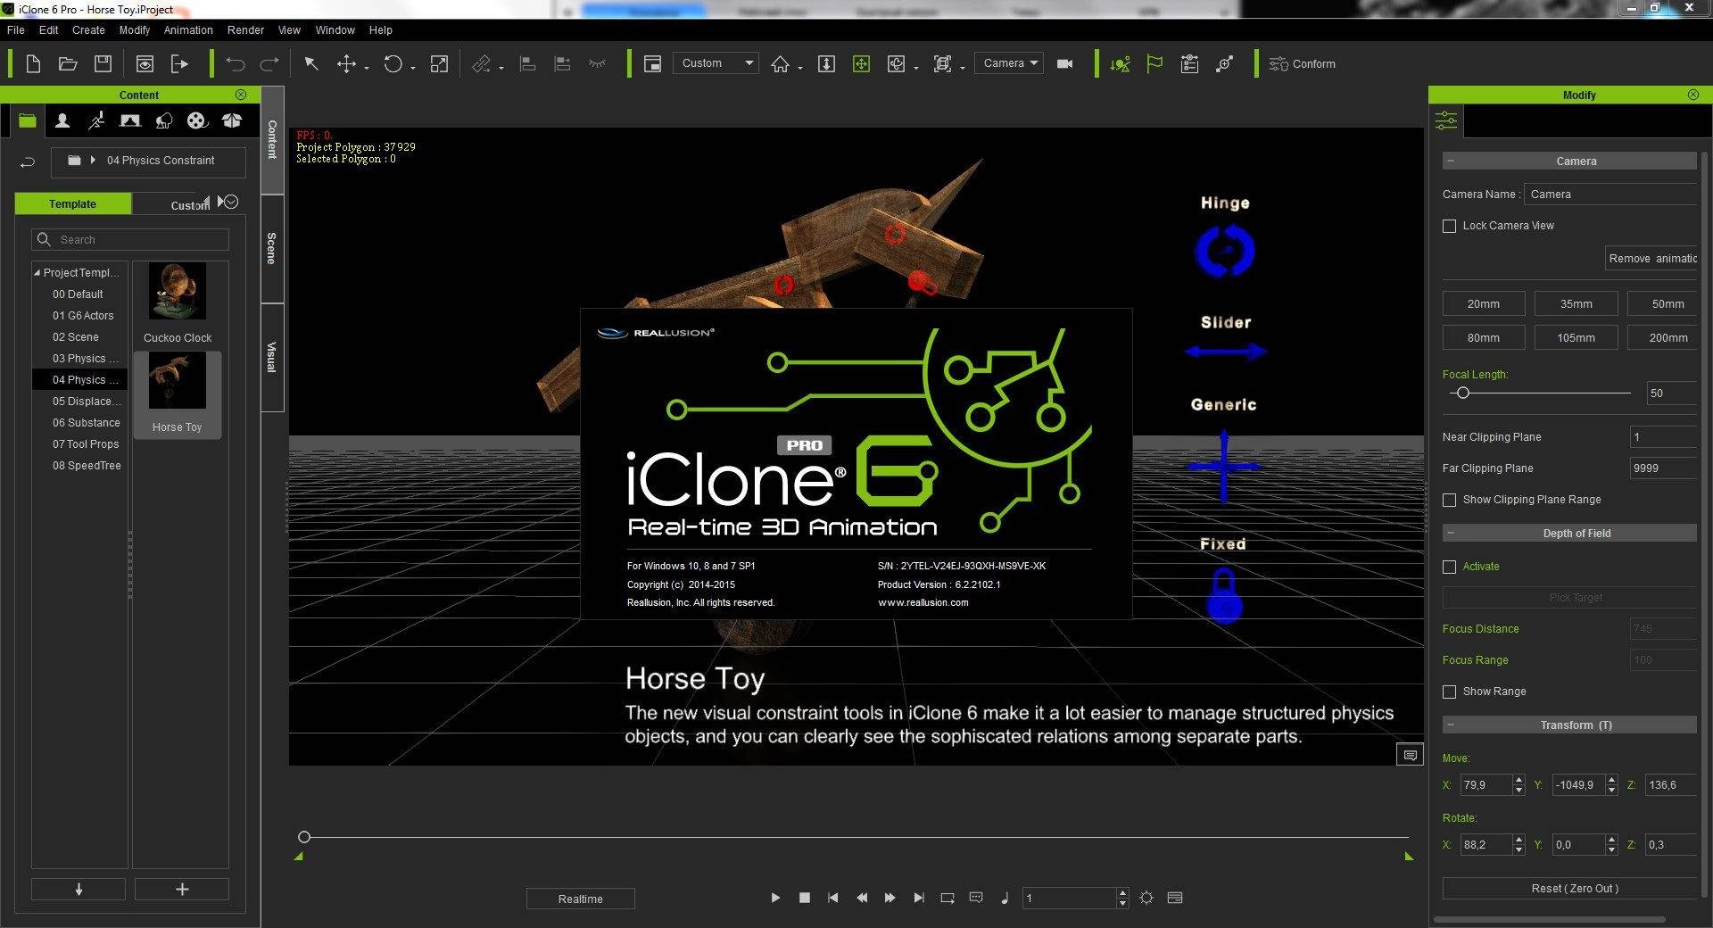The height and width of the screenshot is (928, 1713).
Task: Switch to the Visual side tab
Action: (x=272, y=357)
